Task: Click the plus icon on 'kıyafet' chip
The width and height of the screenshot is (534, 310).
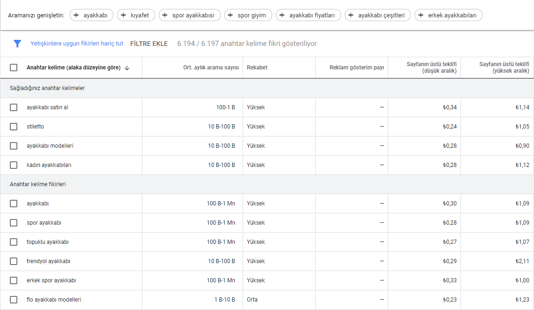Action: 124,15
